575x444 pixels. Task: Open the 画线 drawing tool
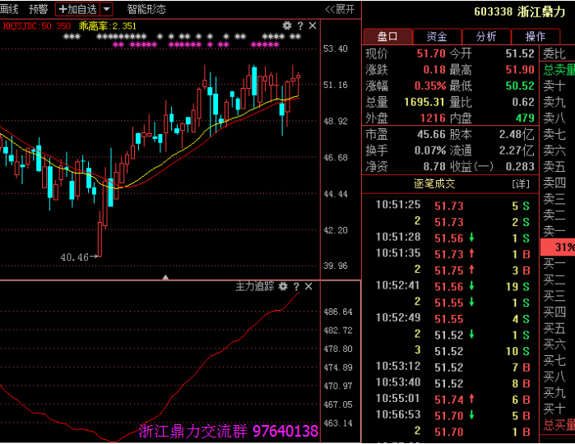[x=9, y=9]
